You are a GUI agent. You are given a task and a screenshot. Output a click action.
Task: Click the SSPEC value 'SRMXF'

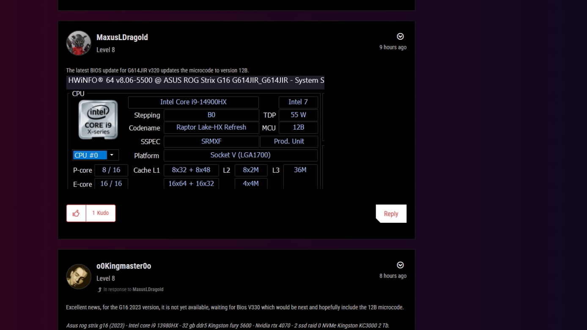211,141
